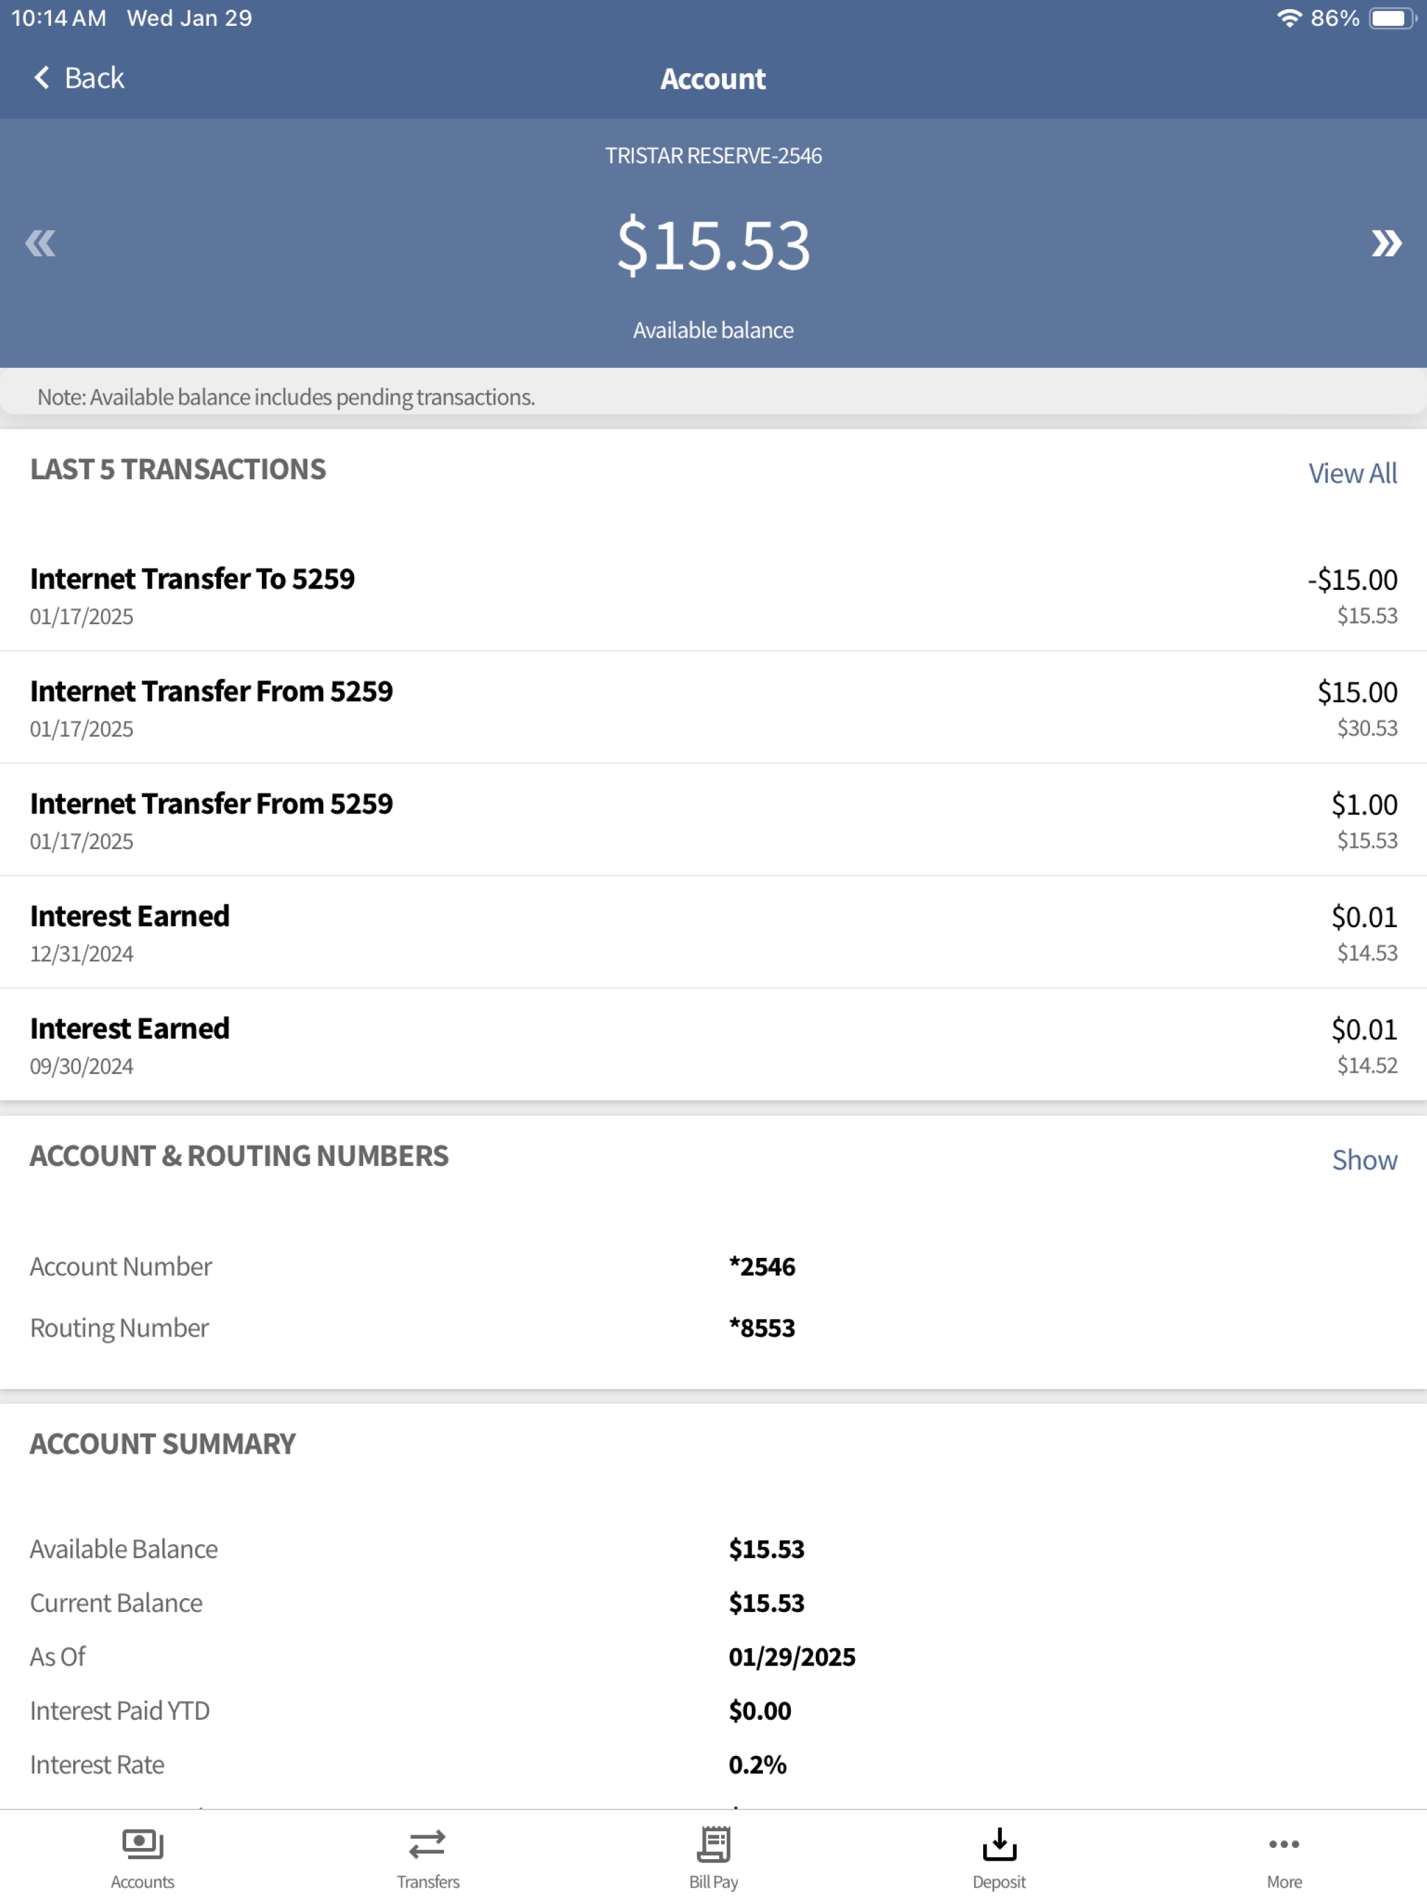Image resolution: width=1427 pixels, height=1903 pixels.
Task: Open Interest Earned 12/31/2024 transaction
Action: coord(713,933)
